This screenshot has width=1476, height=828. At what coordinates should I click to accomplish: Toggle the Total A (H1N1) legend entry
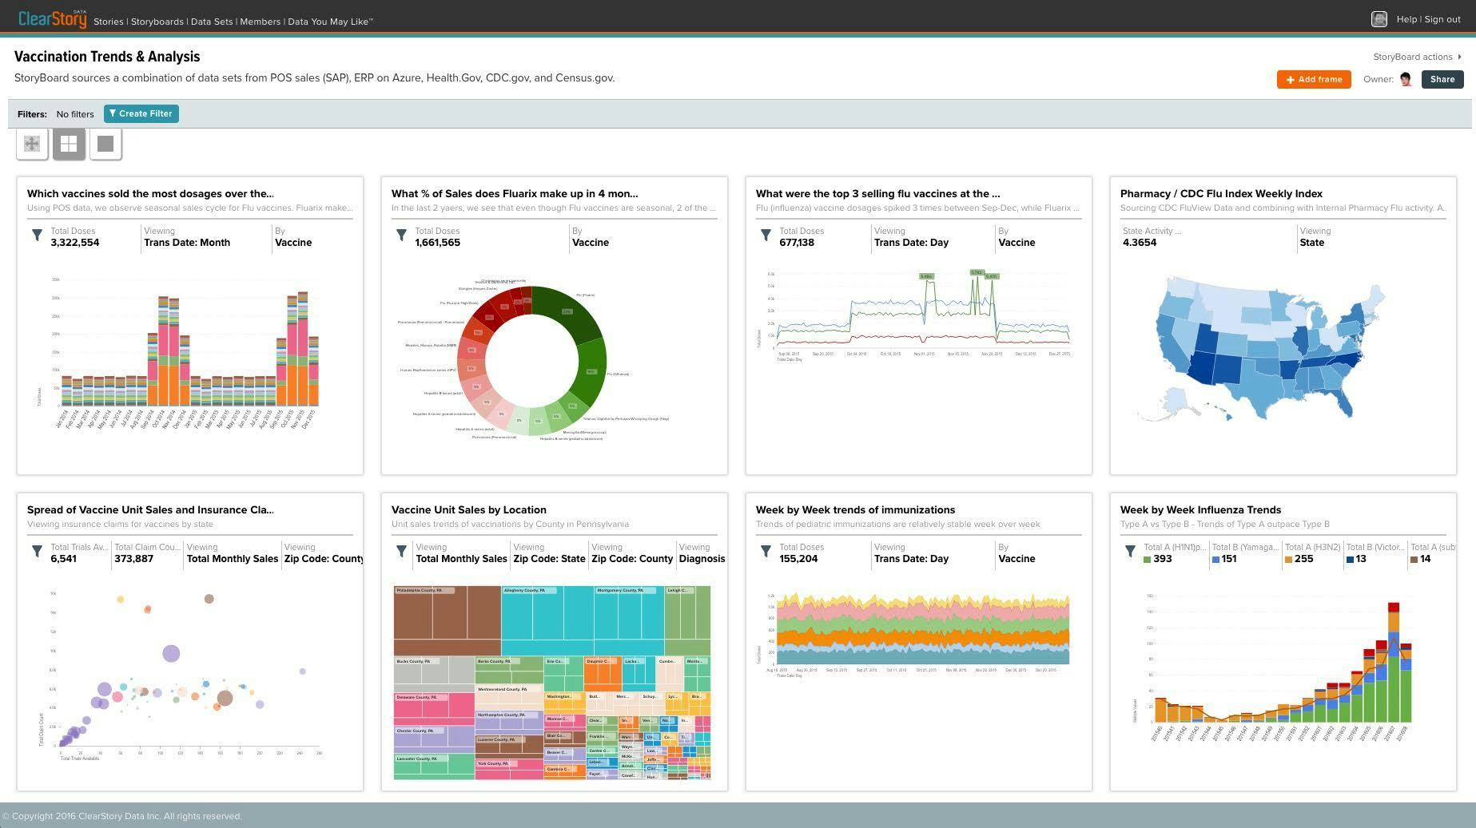[x=1163, y=553]
